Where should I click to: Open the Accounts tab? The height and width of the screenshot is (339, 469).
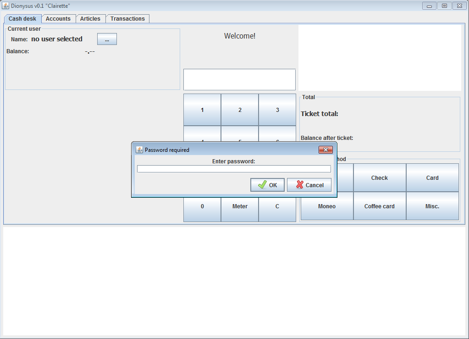[58, 18]
